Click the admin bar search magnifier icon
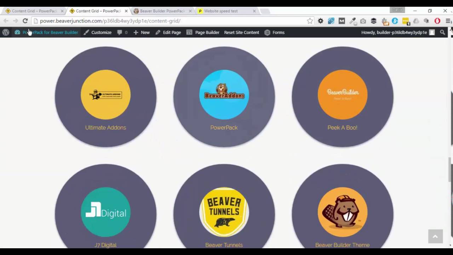Screen dimensions: 453x255 pyautogui.click(x=442, y=32)
